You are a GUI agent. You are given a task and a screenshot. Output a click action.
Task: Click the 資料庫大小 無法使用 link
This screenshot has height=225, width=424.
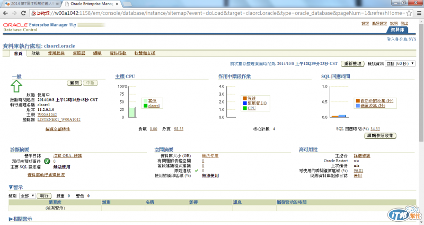[210, 156]
